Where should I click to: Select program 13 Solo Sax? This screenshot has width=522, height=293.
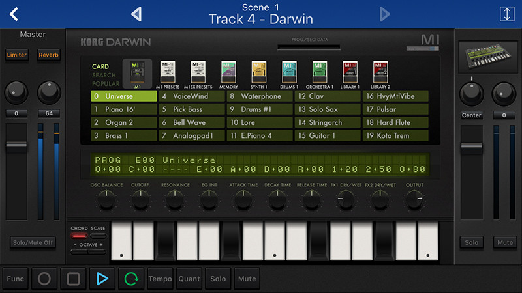pos(328,109)
